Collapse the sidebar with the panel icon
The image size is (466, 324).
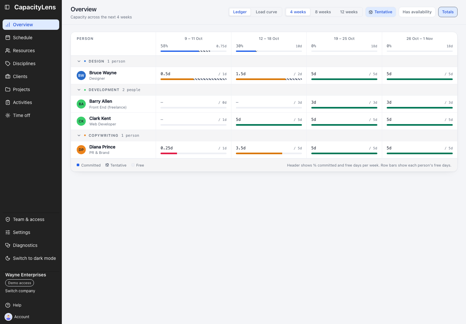[x=7, y=7]
